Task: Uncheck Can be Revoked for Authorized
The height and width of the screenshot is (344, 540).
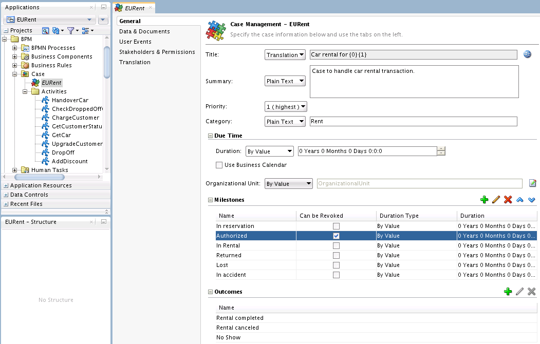Action: (x=336, y=236)
